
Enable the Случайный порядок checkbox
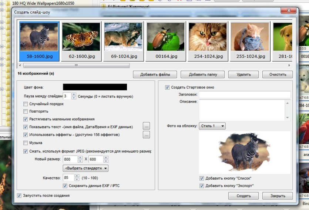pos(26,104)
